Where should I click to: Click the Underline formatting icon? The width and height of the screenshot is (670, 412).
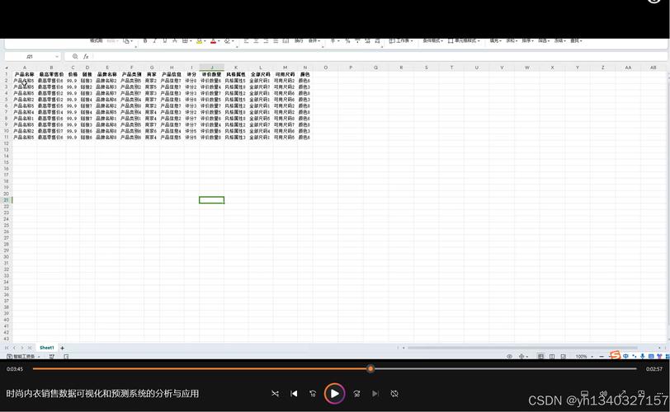pos(165,41)
